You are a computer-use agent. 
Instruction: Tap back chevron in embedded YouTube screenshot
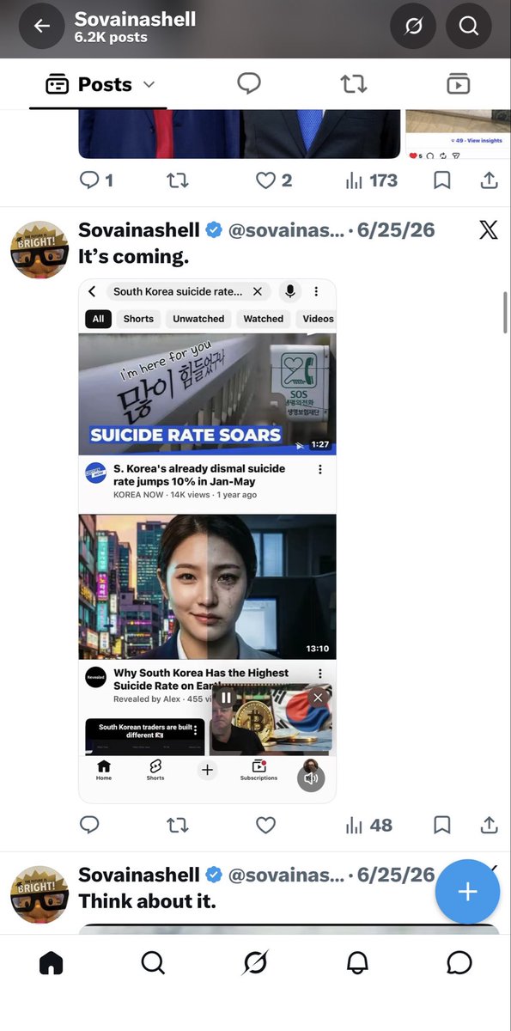[92, 291]
